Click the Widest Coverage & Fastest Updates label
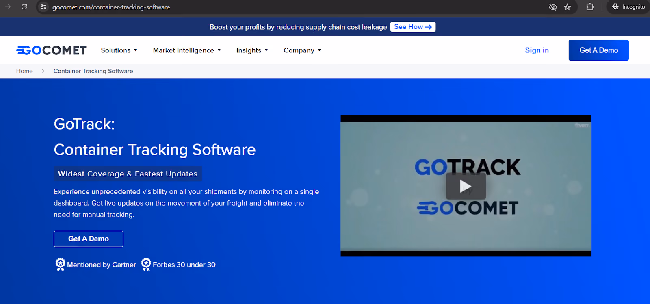This screenshot has width=650, height=304. click(128, 174)
